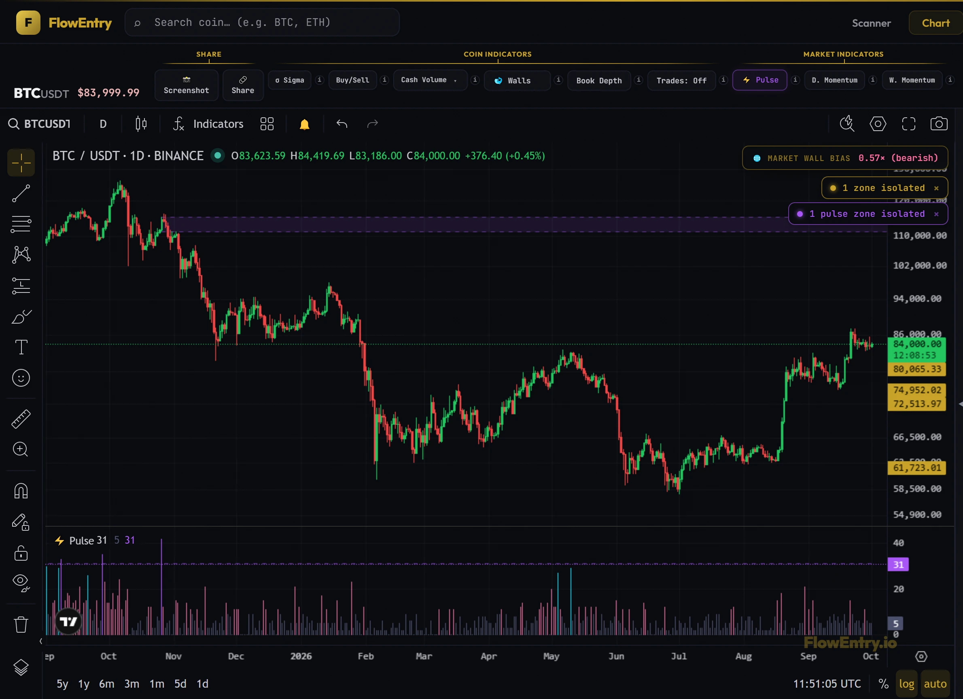Image resolution: width=963 pixels, height=699 pixels.
Task: Open the Chart tab
Action: 935,23
